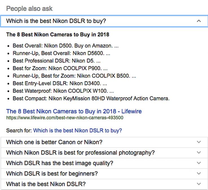Open the question 'What is the best Nikon DSLR?'
The height and width of the screenshot is (190, 208).
click(46, 184)
